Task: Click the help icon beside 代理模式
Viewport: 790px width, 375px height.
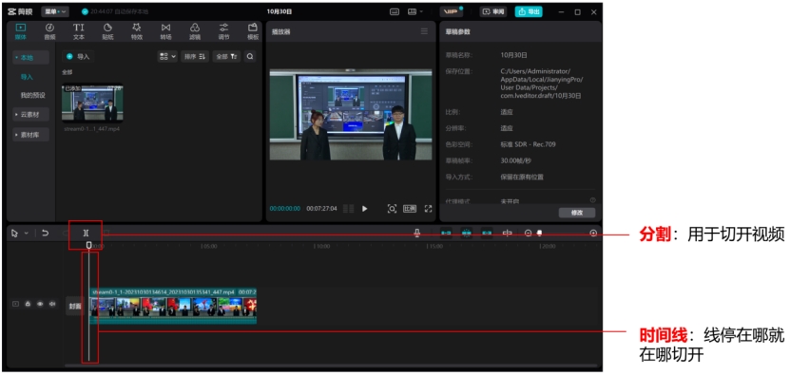Action: click(592, 200)
